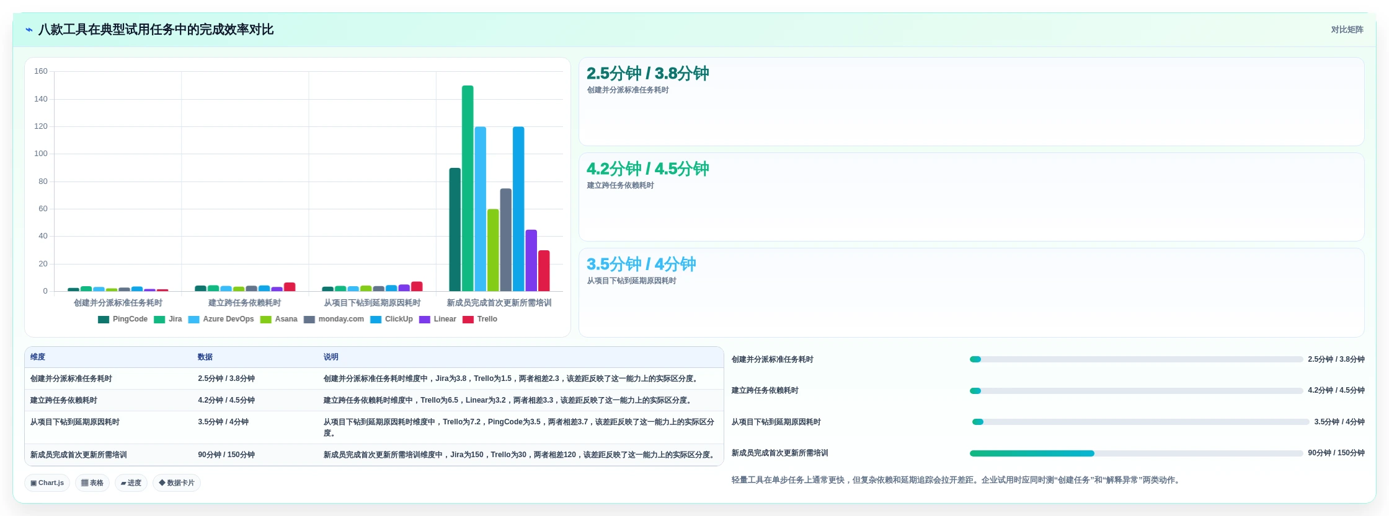Image resolution: width=1389 pixels, height=516 pixels.
Task: Click the 数据 column header
Action: [x=205, y=357]
